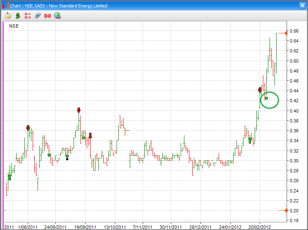This screenshot has width=308, height=230.
Task: Click the 0.42 price axis label
Action: 294,101
